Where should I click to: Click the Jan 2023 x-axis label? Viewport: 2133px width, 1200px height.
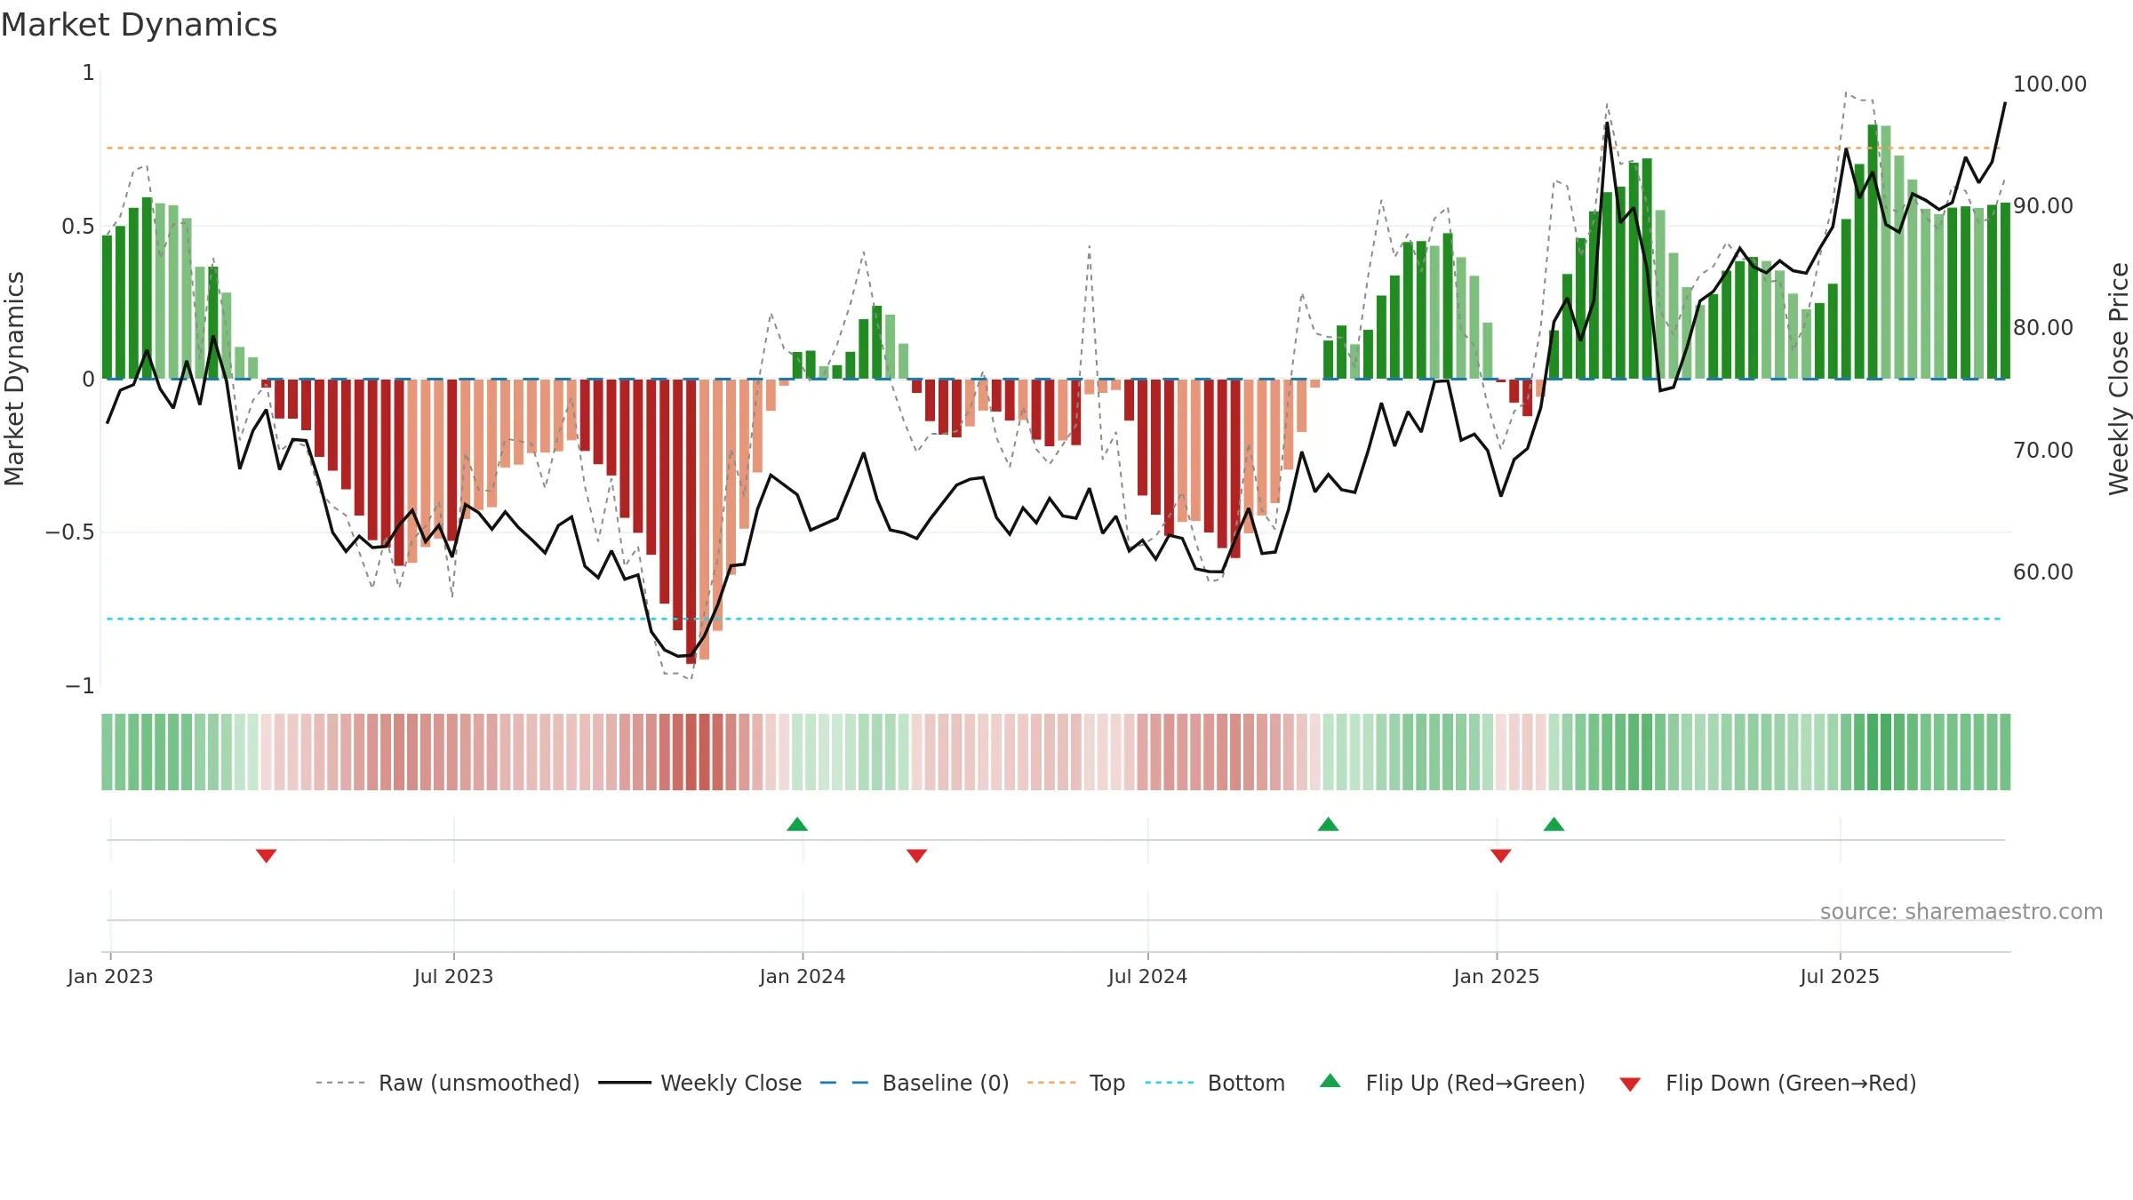pos(110,976)
